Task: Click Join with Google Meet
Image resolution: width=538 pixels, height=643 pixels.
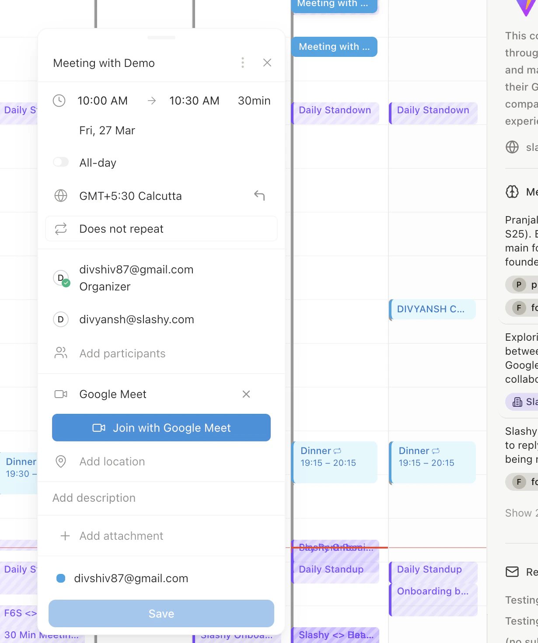Action: coord(161,427)
